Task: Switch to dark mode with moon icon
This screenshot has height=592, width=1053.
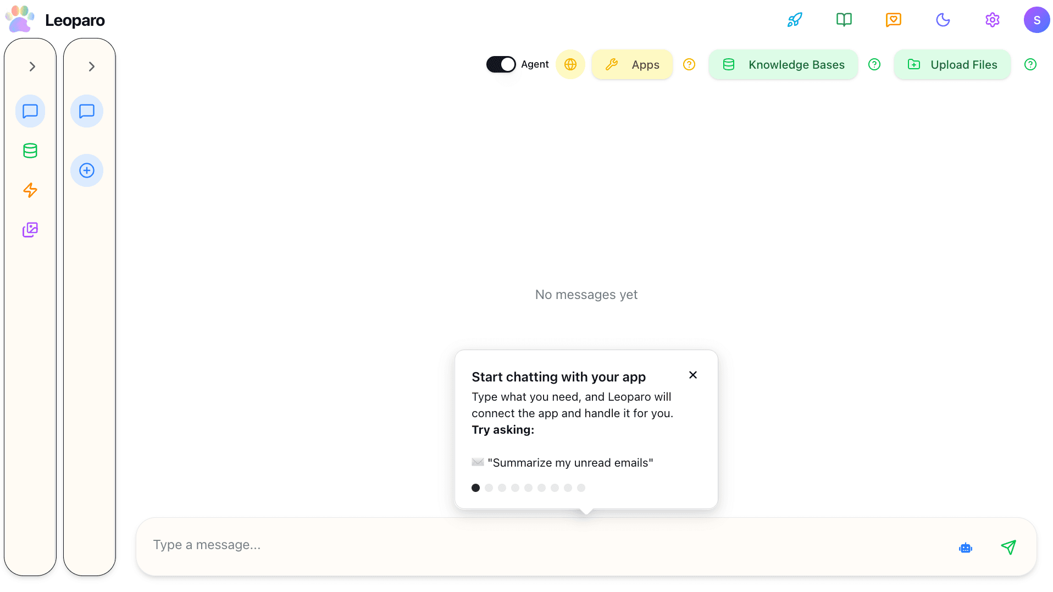Action: point(943,20)
